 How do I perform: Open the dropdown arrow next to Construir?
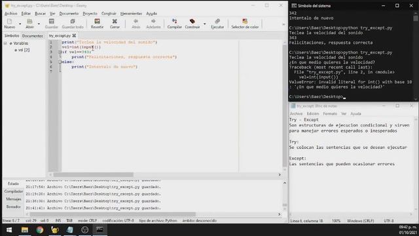(205, 24)
